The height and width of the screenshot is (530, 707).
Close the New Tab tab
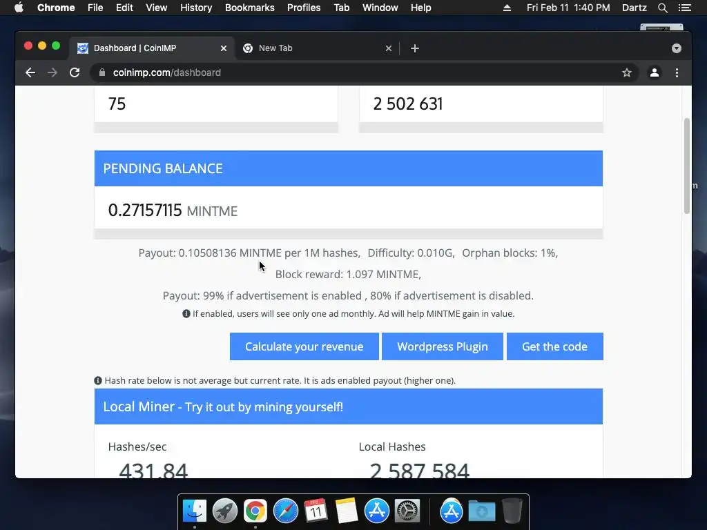389,48
